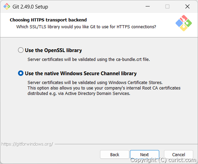Screen dimensions: 198x164
Task: Click the 'Use the native Windows Secure Channel library' label
Action: (x=81, y=73)
